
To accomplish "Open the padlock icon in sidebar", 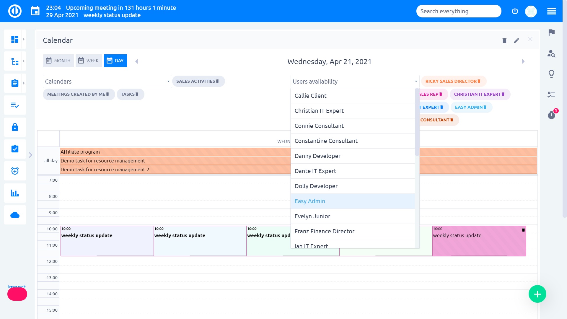I will (14, 127).
